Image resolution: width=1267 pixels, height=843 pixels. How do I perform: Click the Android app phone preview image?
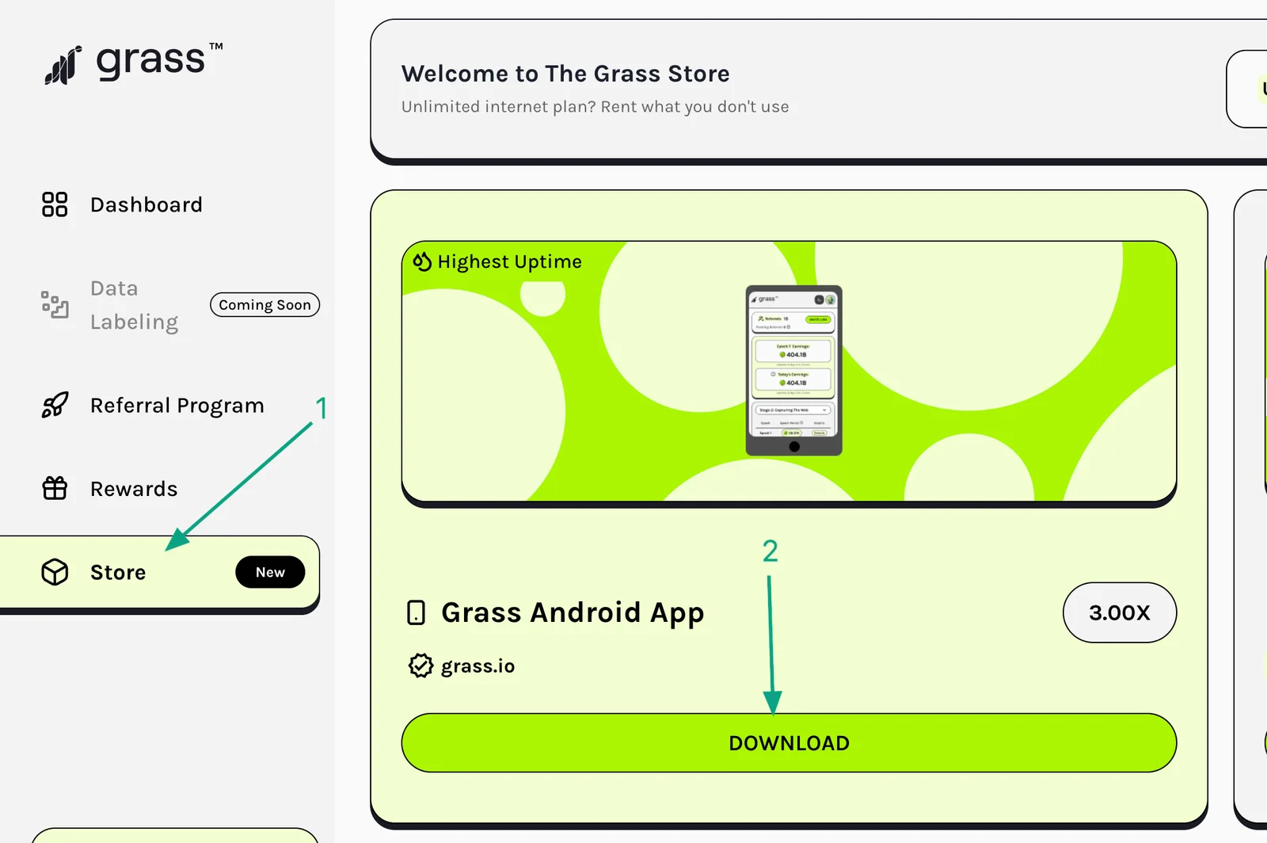pos(794,370)
